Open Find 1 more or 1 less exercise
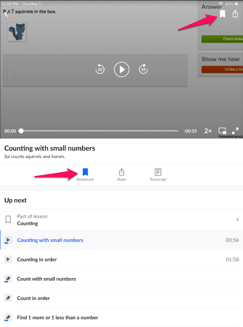Image resolution: width=243 pixels, height=327 pixels. click(x=121, y=317)
